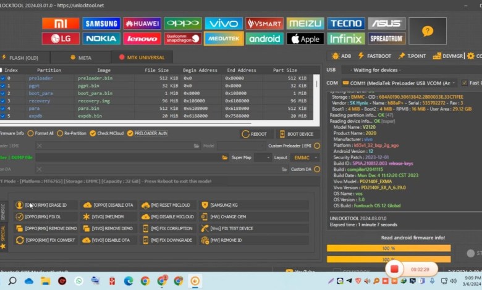This screenshot has height=290, width=482.
Task: Select the LG brand icon
Action: pyautogui.click(x=61, y=39)
